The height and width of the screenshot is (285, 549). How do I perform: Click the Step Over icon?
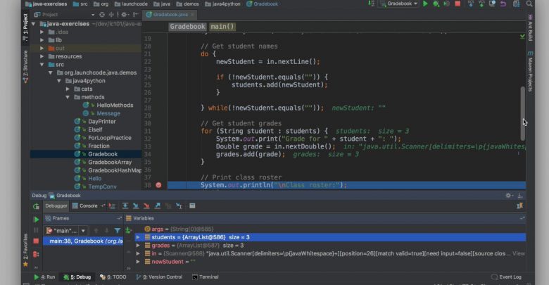pyautogui.click(x=125, y=206)
